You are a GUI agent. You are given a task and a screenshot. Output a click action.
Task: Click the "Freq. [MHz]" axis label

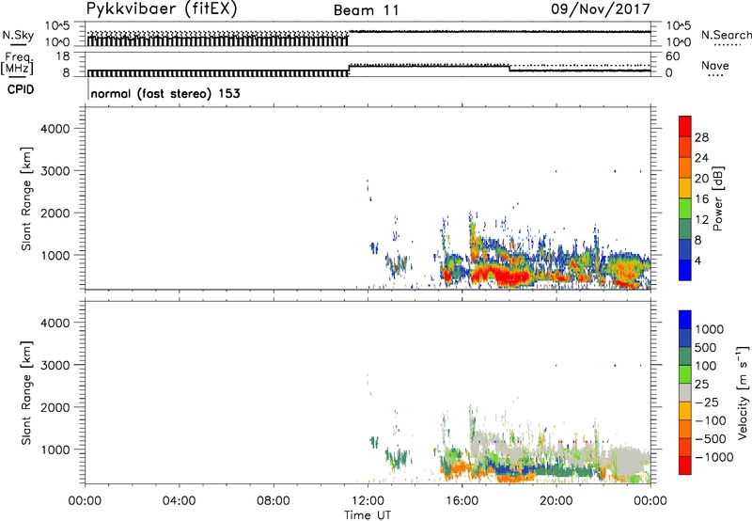tap(18, 63)
